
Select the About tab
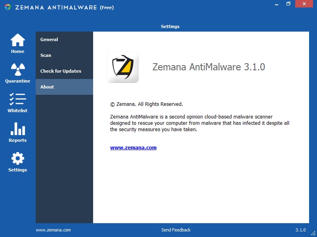(x=64, y=87)
